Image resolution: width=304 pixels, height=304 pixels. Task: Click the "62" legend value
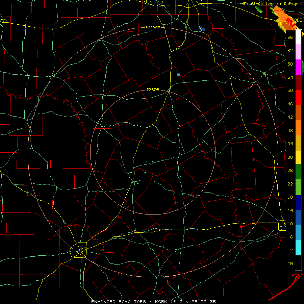click(x=290, y=51)
